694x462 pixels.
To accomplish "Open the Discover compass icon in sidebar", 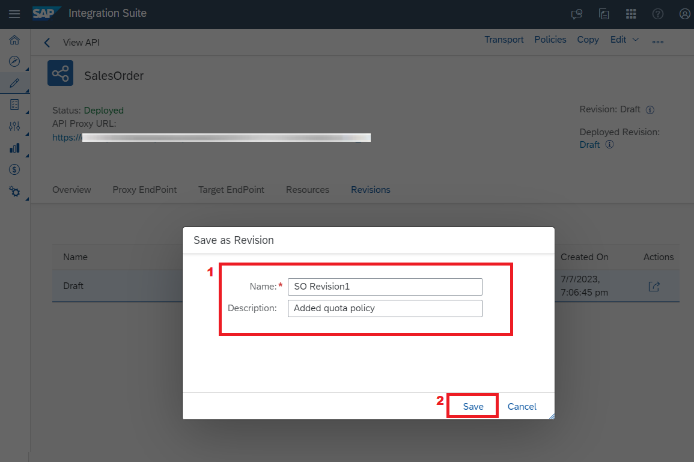I will pos(14,61).
